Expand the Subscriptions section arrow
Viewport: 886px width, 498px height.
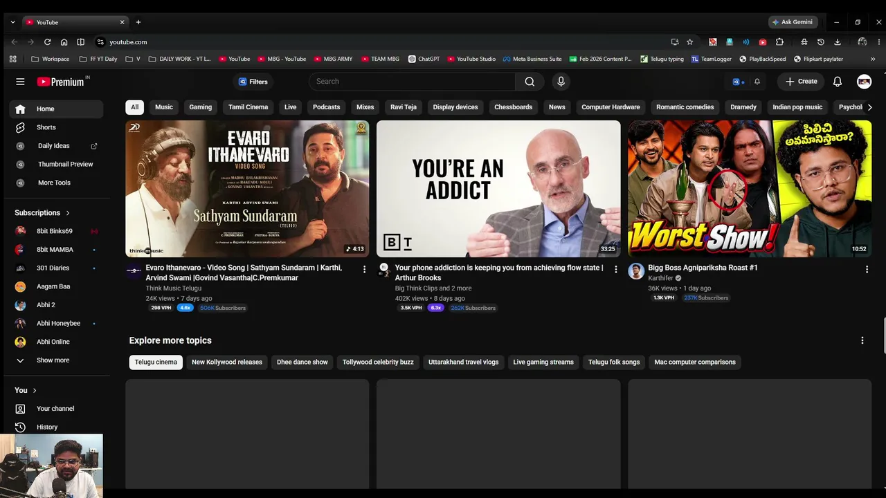68,213
